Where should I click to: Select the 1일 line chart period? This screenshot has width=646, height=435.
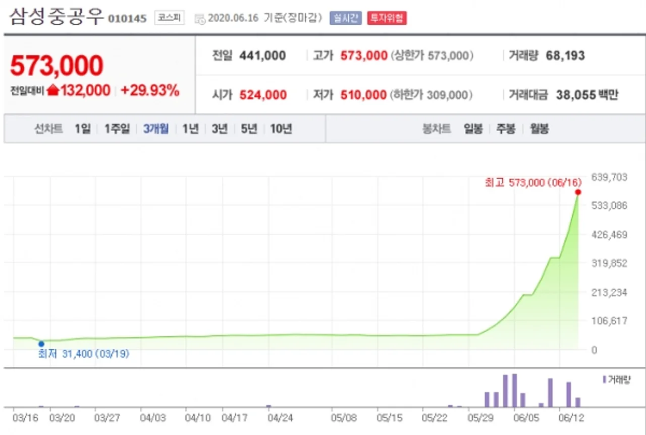click(x=82, y=129)
